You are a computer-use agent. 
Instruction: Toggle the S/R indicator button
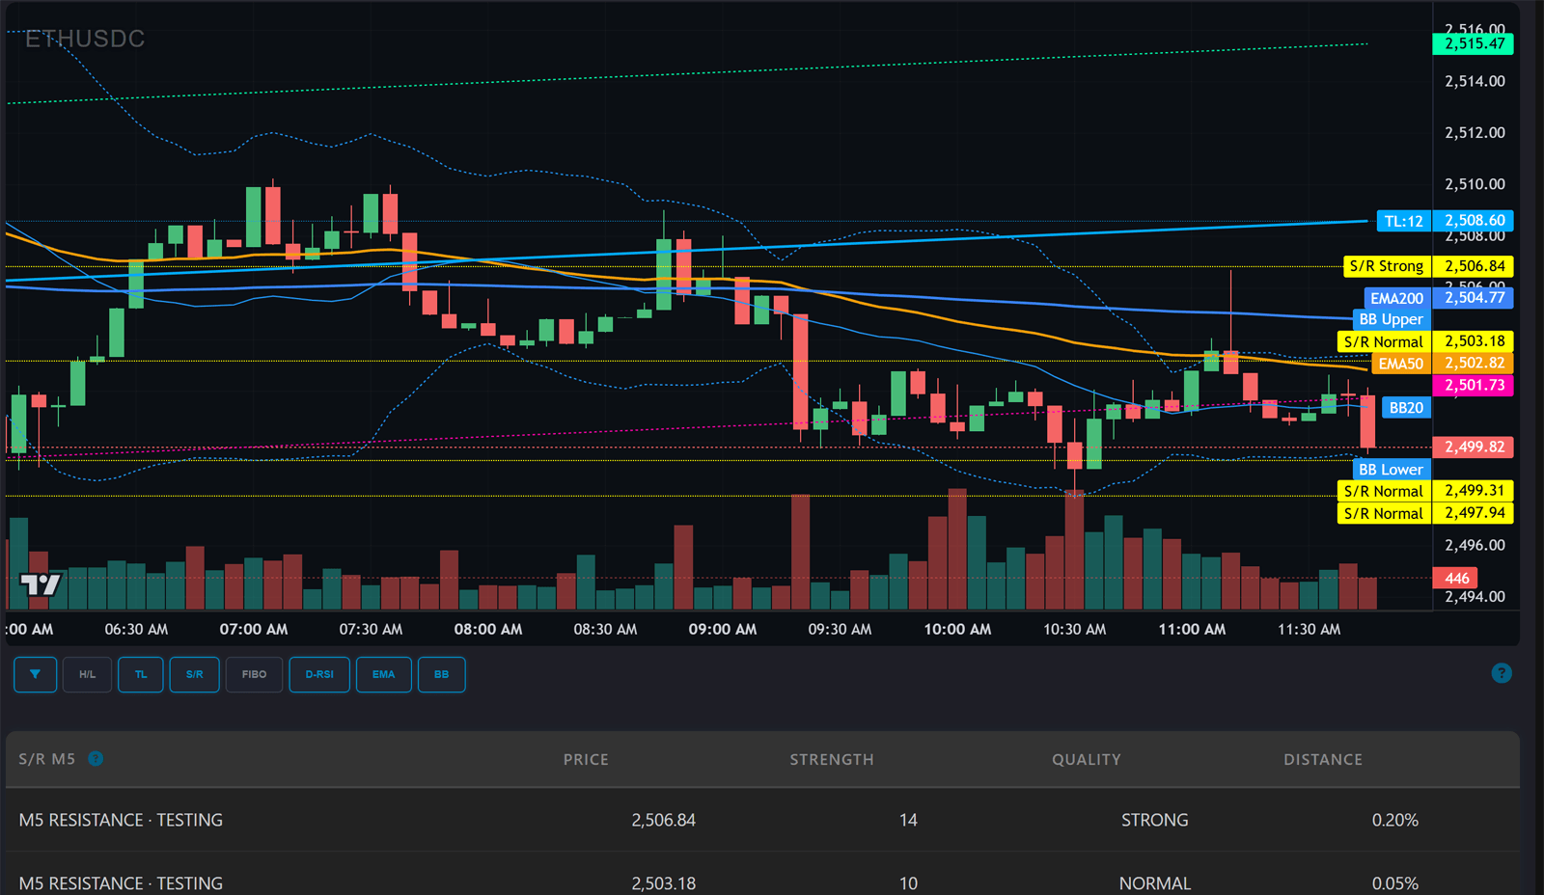194,674
